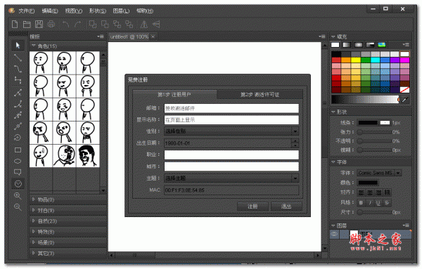Undo the last action via toolbar arrow
The width and height of the screenshot is (422, 269).
click(65, 25)
